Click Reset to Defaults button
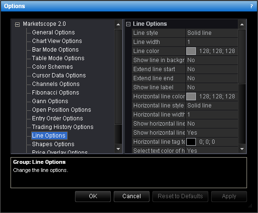This screenshot has width=258, height=213. pyautogui.click(x=180, y=196)
